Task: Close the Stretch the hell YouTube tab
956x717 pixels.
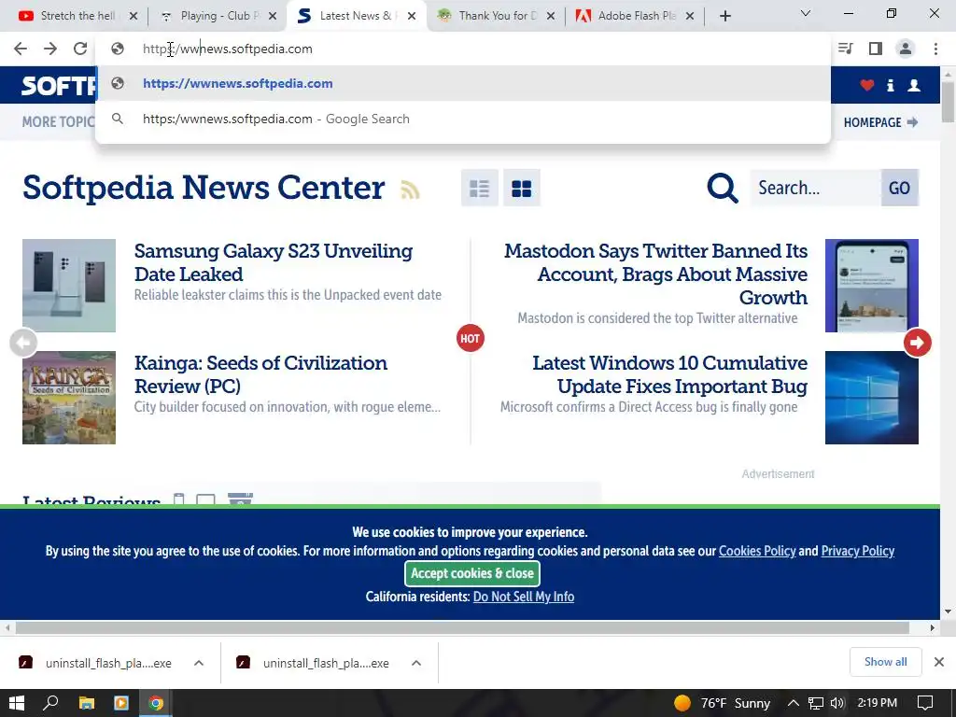Action: click(x=134, y=16)
